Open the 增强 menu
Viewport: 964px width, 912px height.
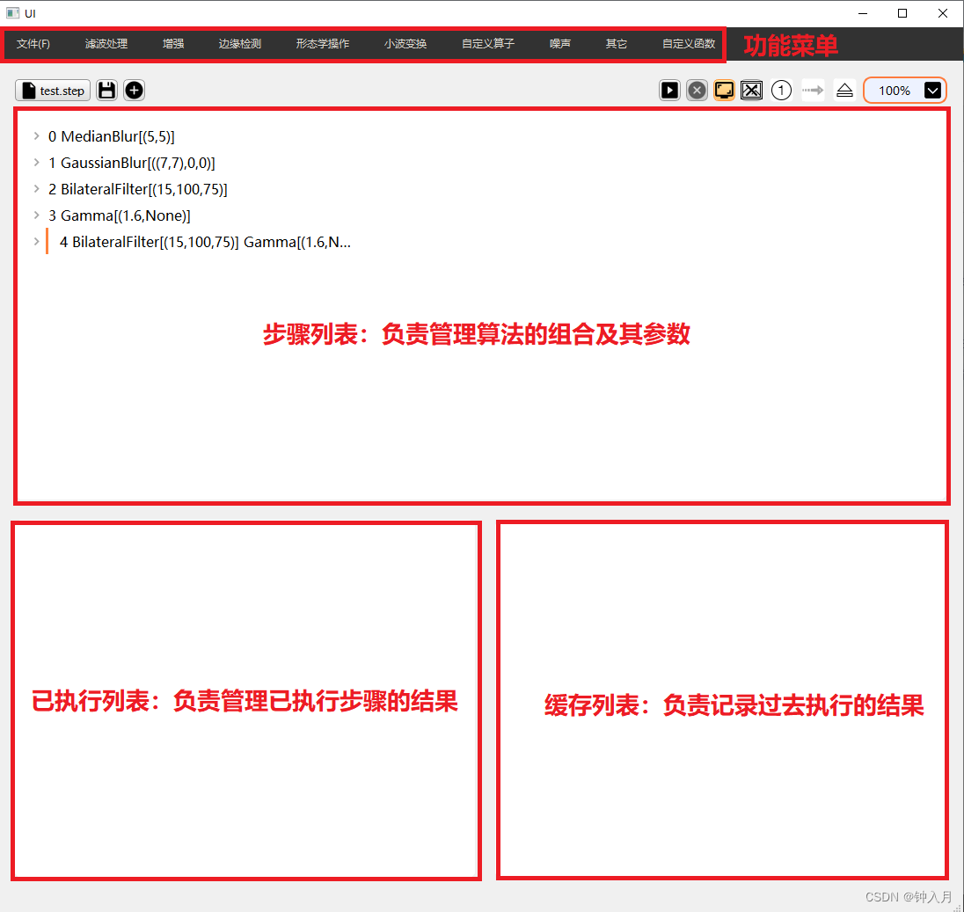pyautogui.click(x=173, y=44)
